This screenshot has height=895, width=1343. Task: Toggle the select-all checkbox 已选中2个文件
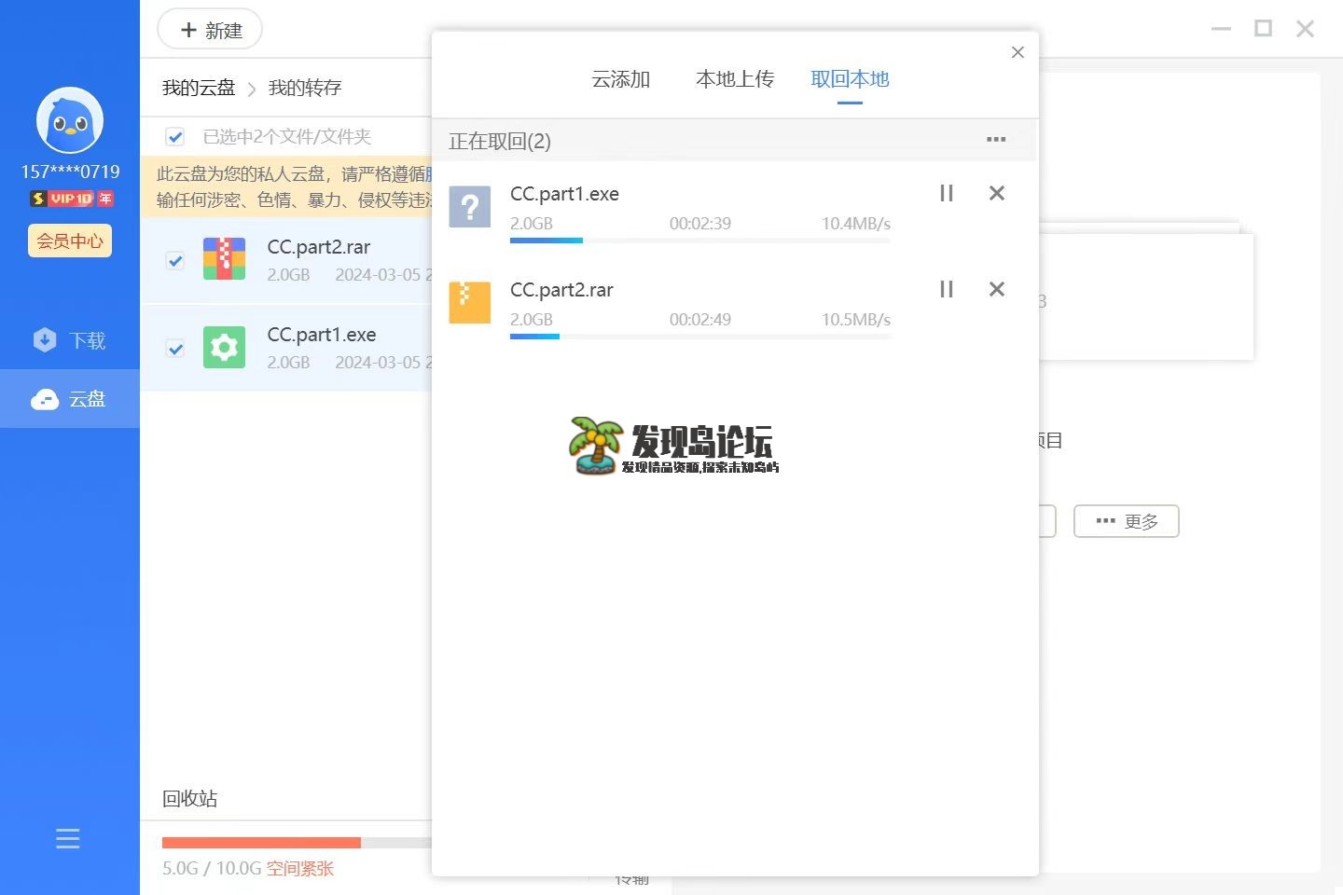(x=174, y=137)
